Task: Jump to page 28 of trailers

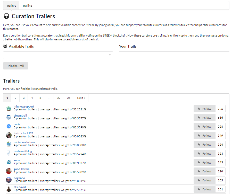Action: [x=69, y=98]
